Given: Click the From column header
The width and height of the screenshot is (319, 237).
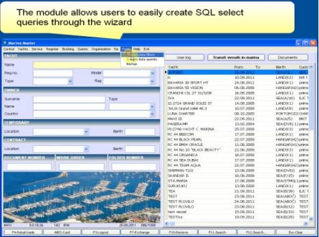Looking at the screenshot, I should [x=239, y=67].
